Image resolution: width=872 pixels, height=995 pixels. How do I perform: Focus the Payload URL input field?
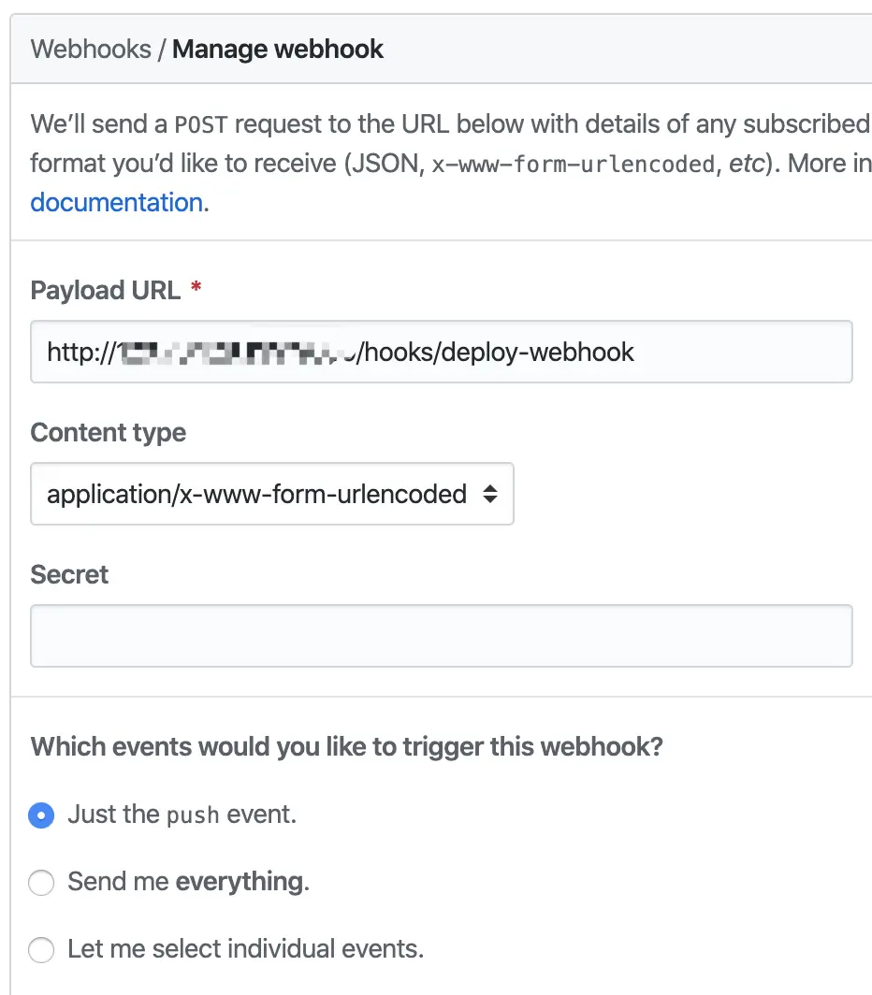point(440,352)
